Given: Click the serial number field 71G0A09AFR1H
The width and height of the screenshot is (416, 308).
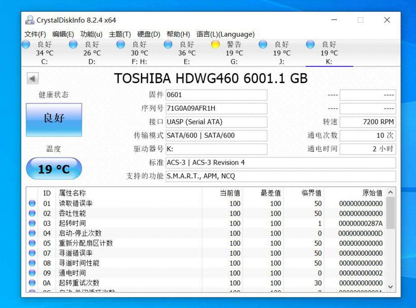Looking at the screenshot, I should (216, 109).
